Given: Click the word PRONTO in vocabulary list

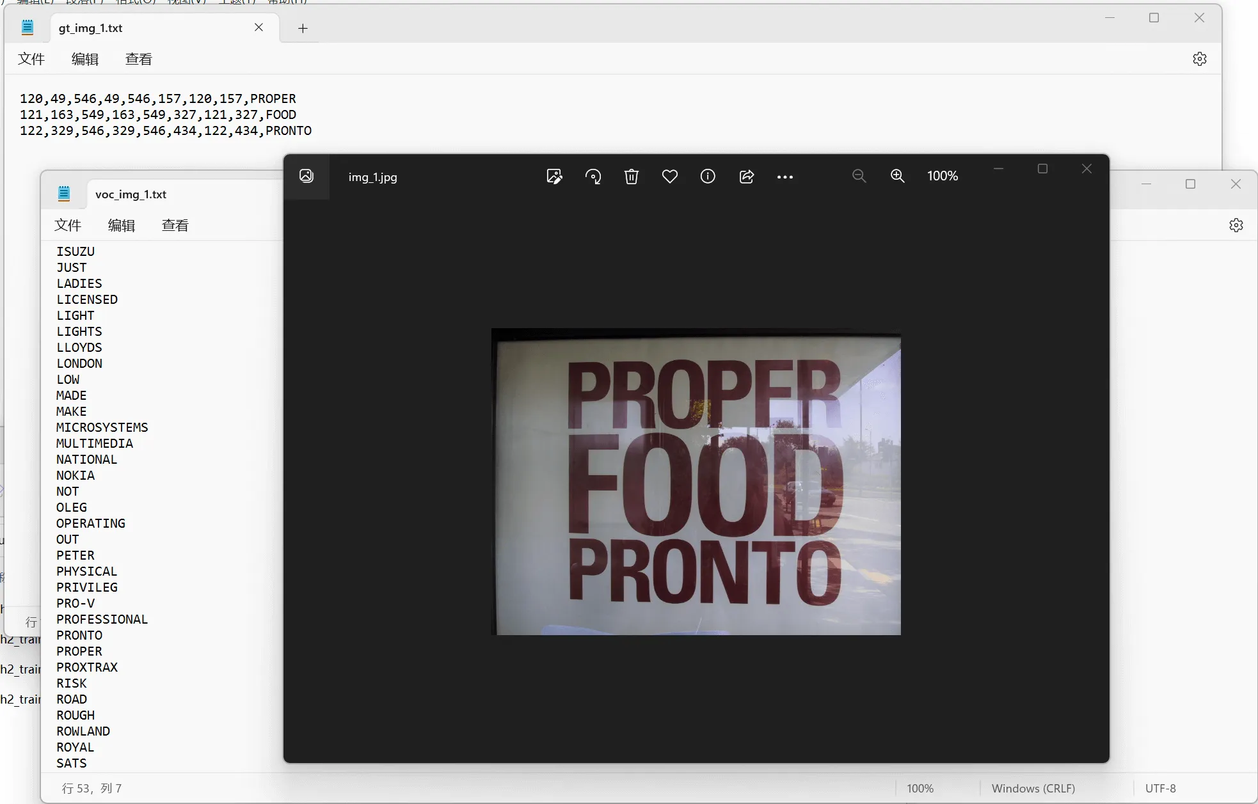Looking at the screenshot, I should pyautogui.click(x=79, y=635).
